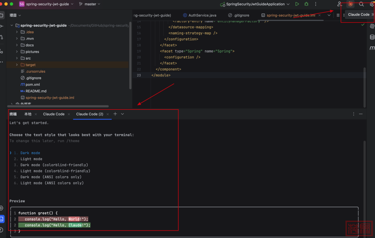This screenshot has height=238, width=375.
Task: Click "3. Dark mode (colorblind-friendly)" in terminal
Action: pos(51,165)
